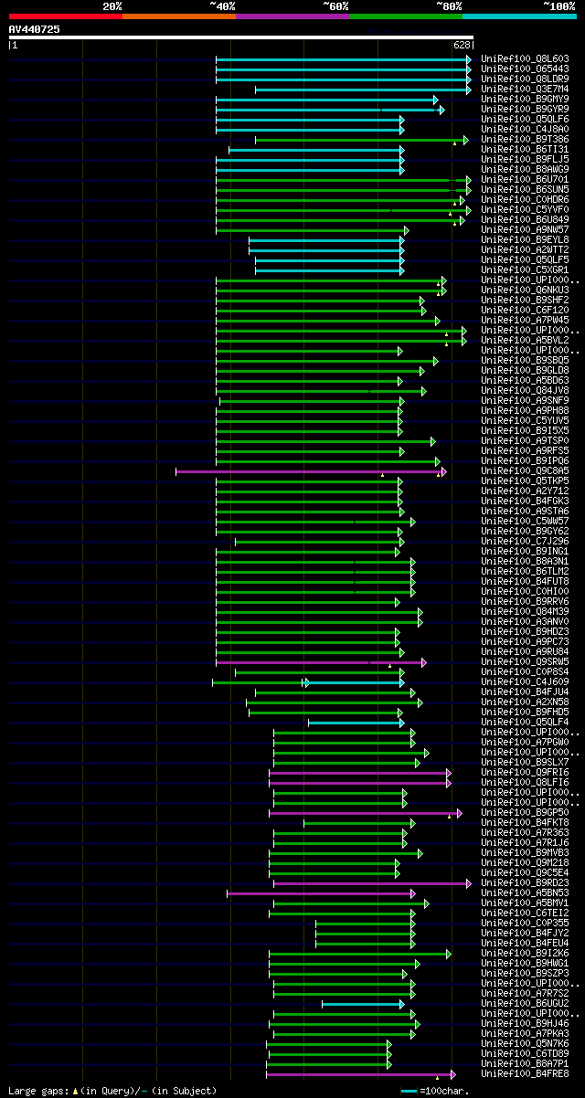The height and width of the screenshot is (1098, 585).
Task: Select hit label UniRef100_Q8LDR9
Action: [x=524, y=79]
